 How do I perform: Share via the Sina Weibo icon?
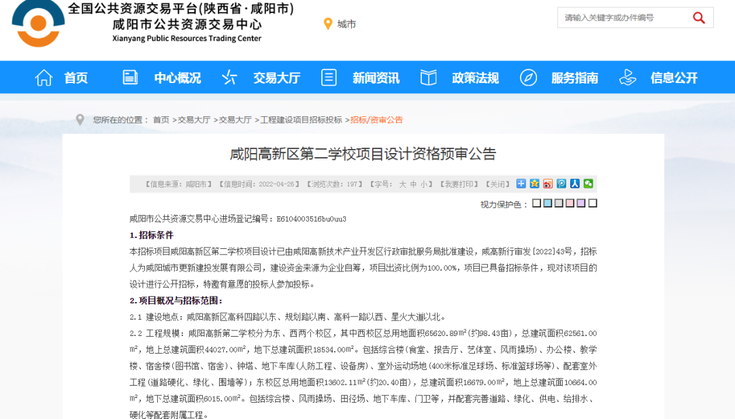tap(548, 184)
